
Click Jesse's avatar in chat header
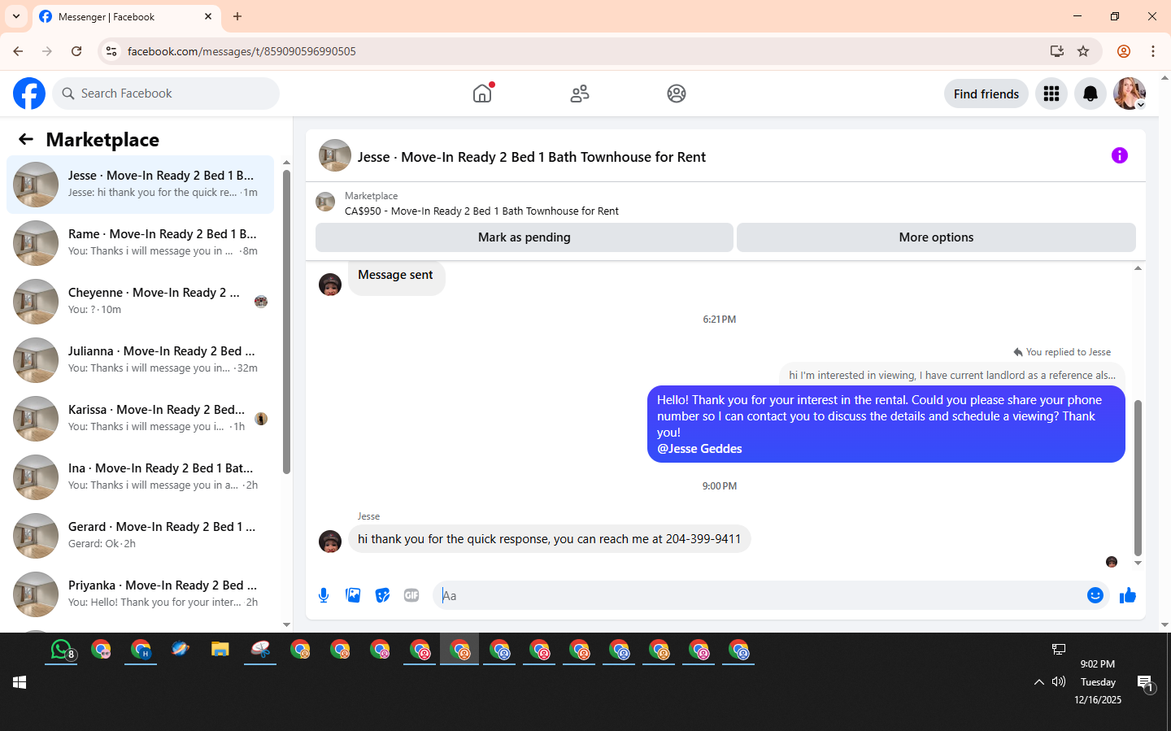[x=335, y=155]
